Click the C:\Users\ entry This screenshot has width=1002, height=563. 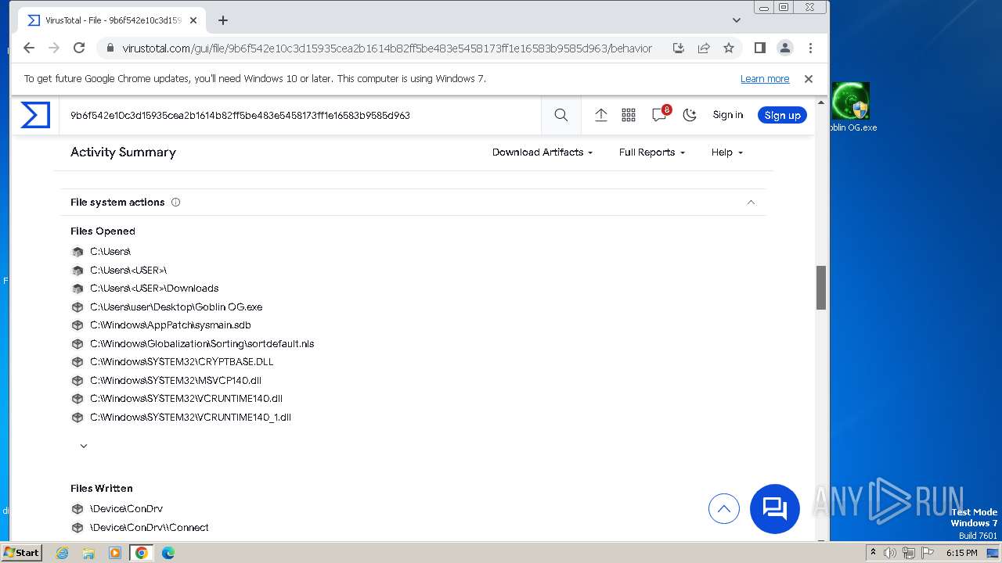110,252
